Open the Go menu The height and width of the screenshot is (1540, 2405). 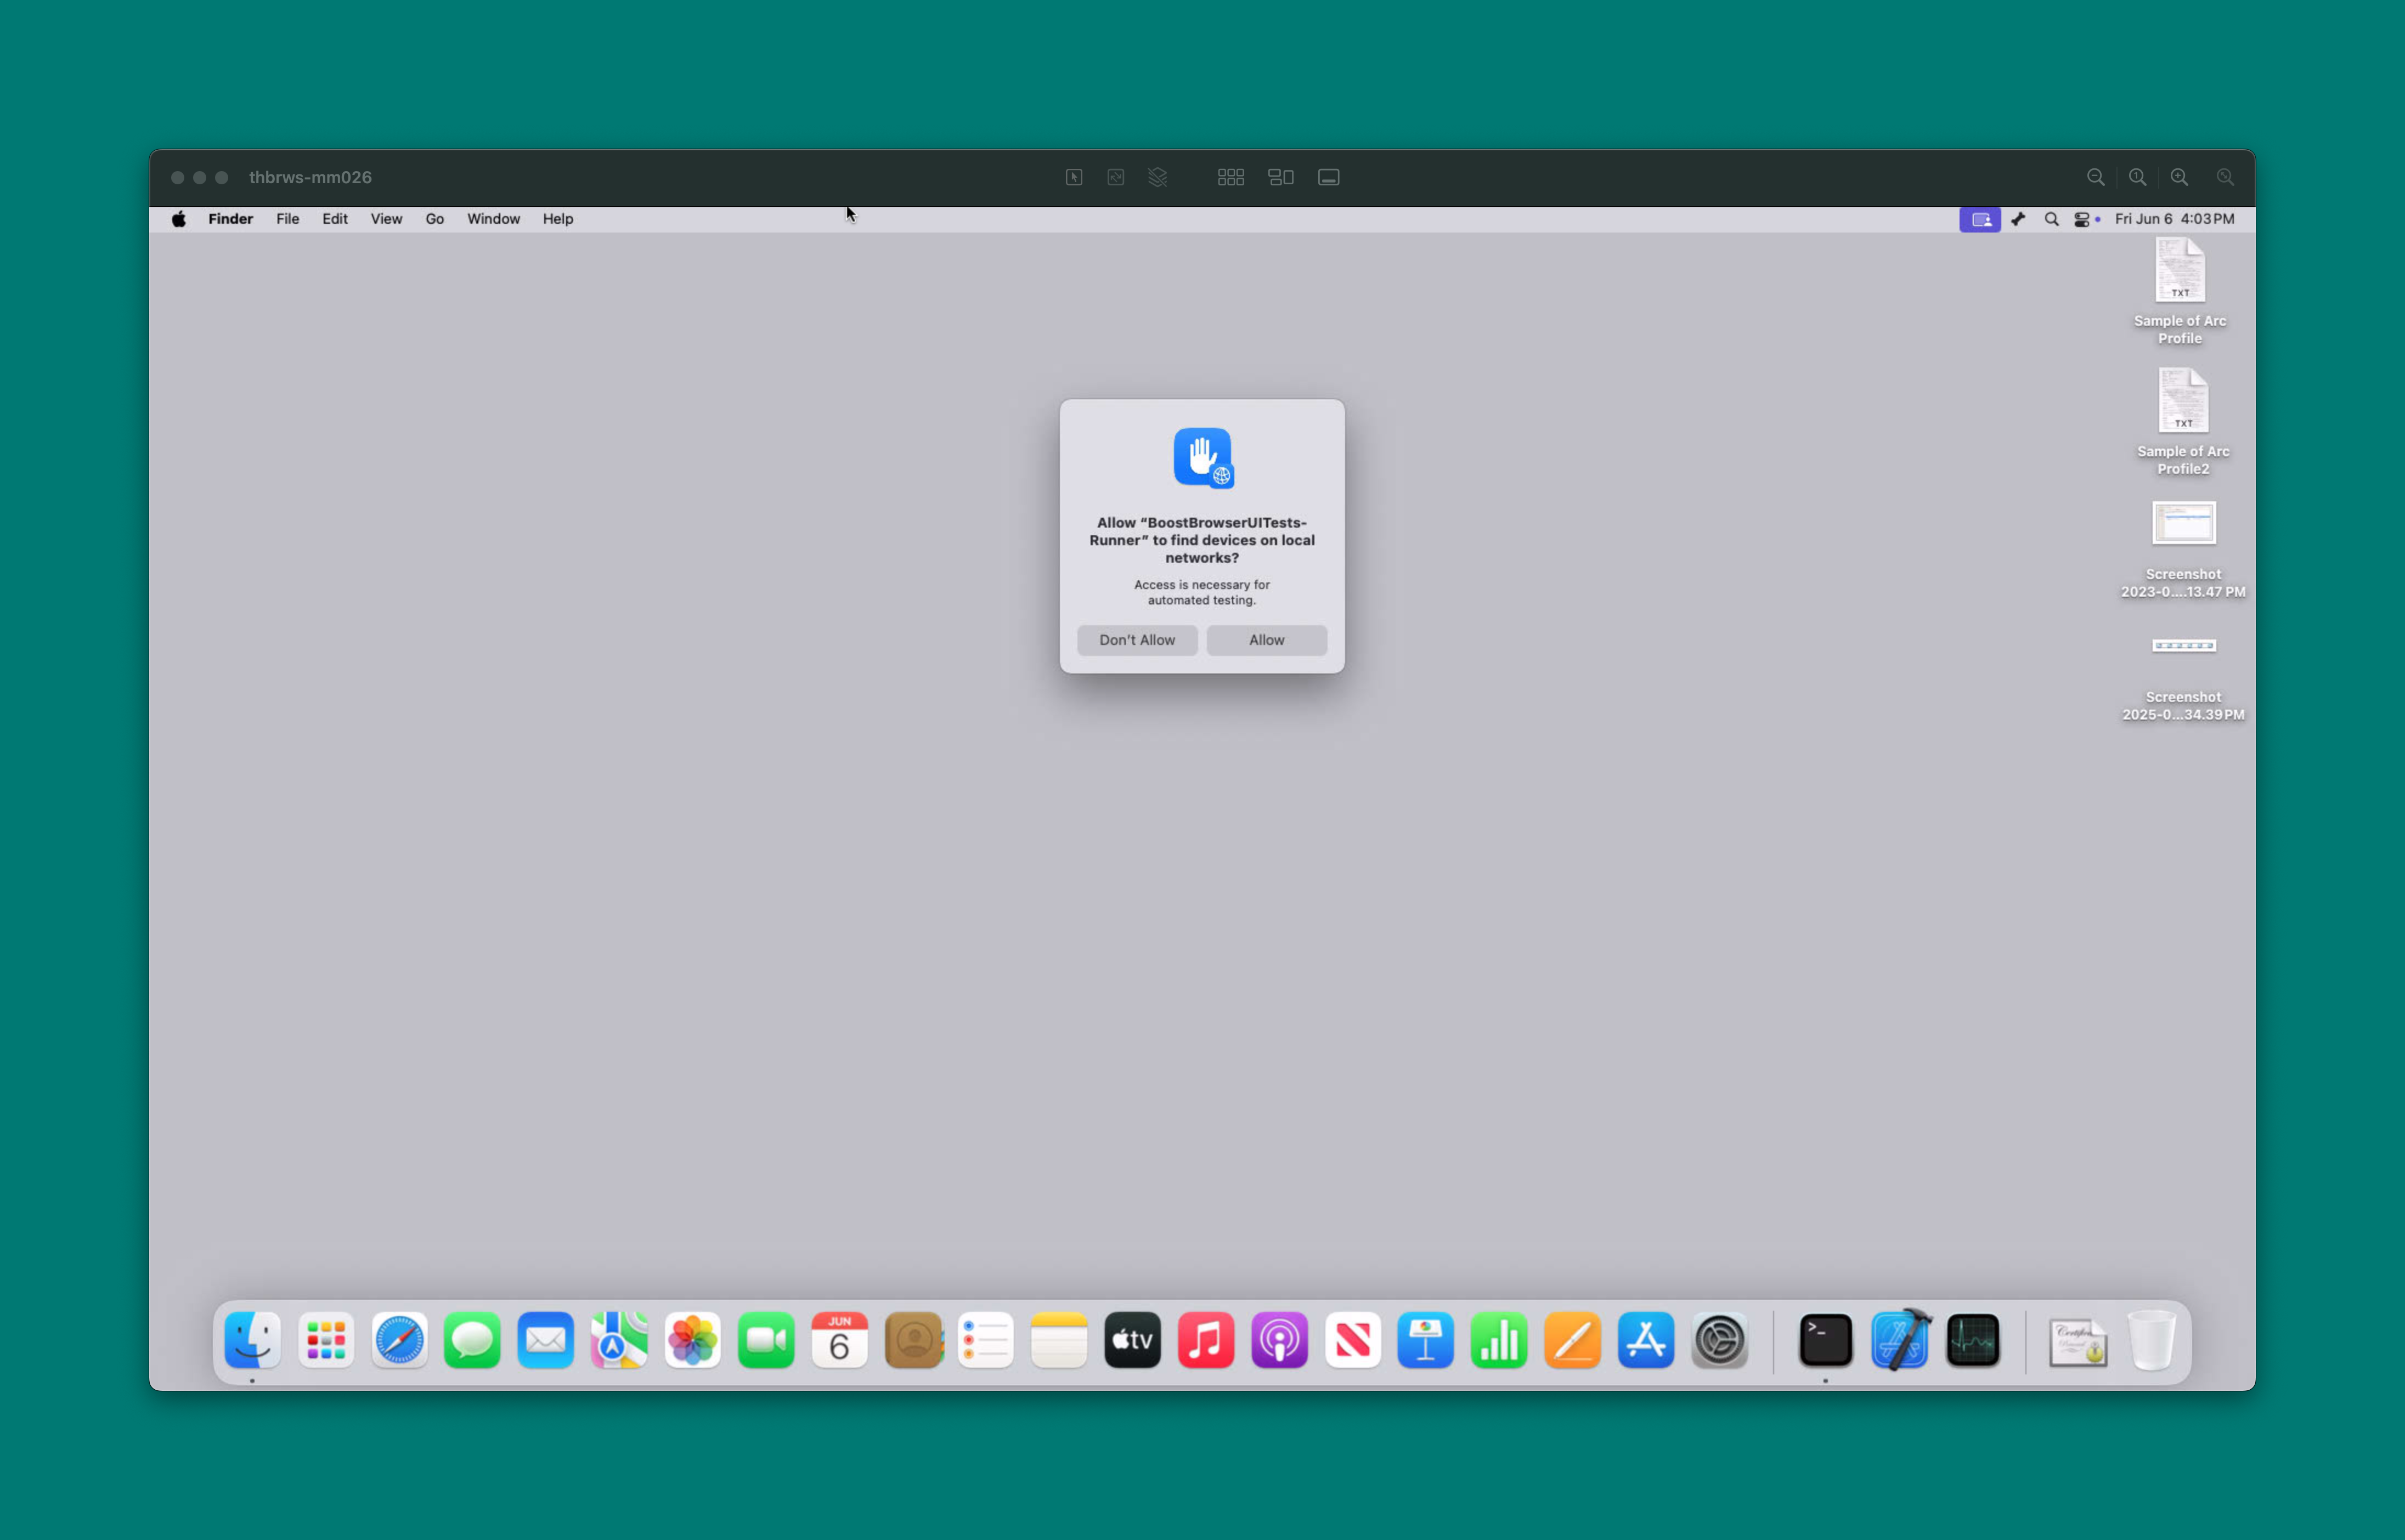pyautogui.click(x=435, y=219)
